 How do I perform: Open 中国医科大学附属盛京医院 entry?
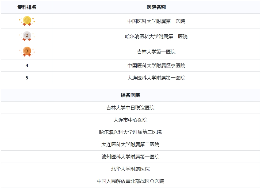156,66
